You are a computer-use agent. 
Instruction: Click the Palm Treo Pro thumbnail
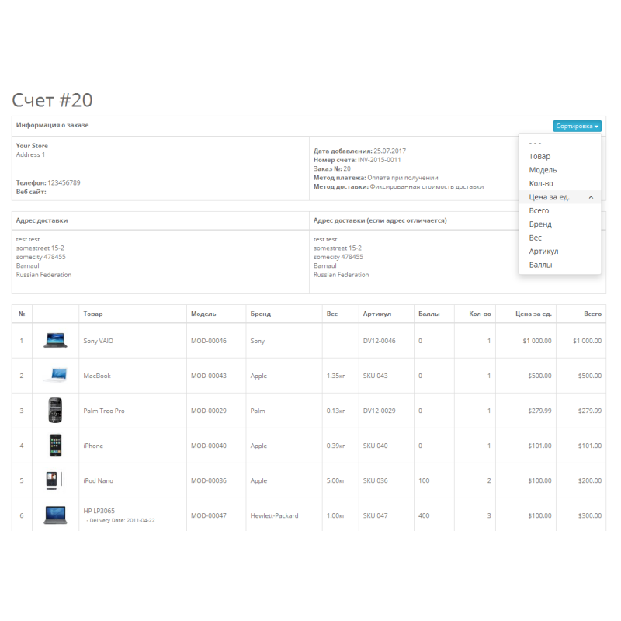click(x=55, y=410)
